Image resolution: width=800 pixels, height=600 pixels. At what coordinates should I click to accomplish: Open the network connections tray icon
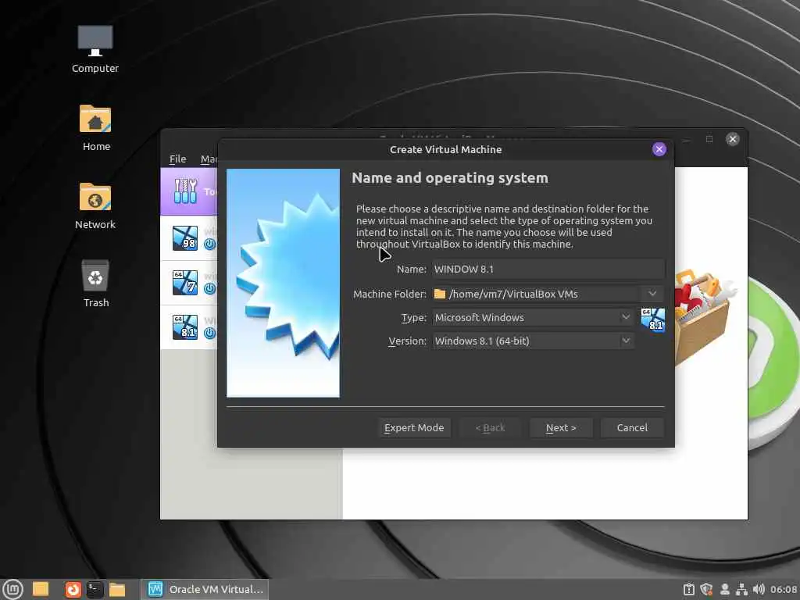[741, 589]
